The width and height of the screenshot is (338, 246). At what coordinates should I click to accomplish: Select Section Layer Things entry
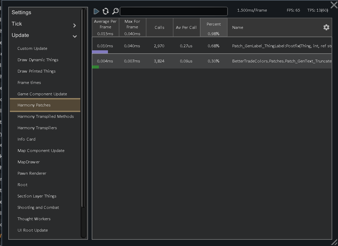(x=37, y=196)
